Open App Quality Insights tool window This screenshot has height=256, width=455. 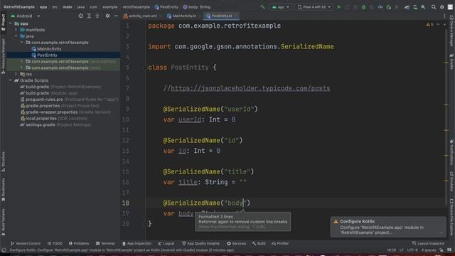(200, 243)
